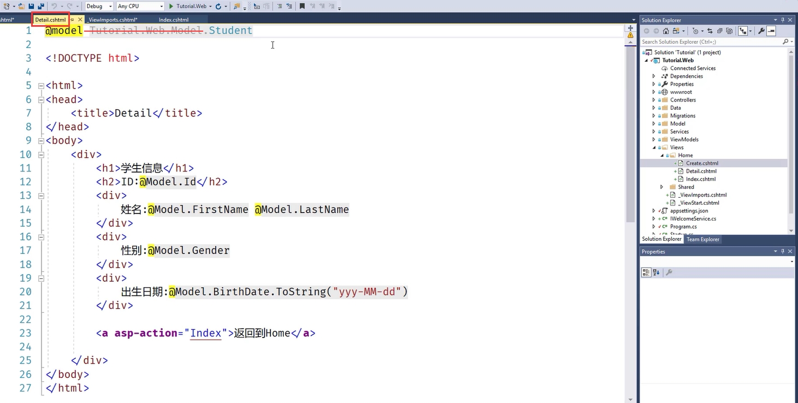Open the Debug configuration dropdown
798x403 pixels.
[x=99, y=6]
